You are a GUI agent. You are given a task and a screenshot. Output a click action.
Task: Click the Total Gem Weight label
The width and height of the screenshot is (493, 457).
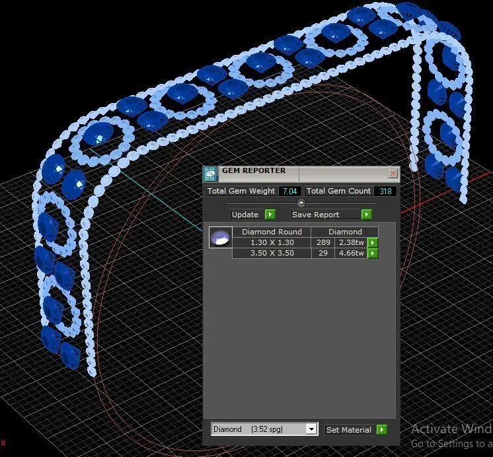tap(241, 191)
